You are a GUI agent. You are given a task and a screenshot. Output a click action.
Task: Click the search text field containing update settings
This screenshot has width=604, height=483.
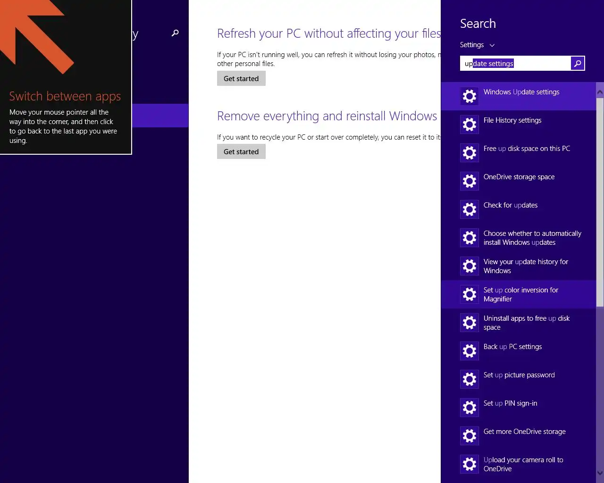pyautogui.click(x=515, y=63)
